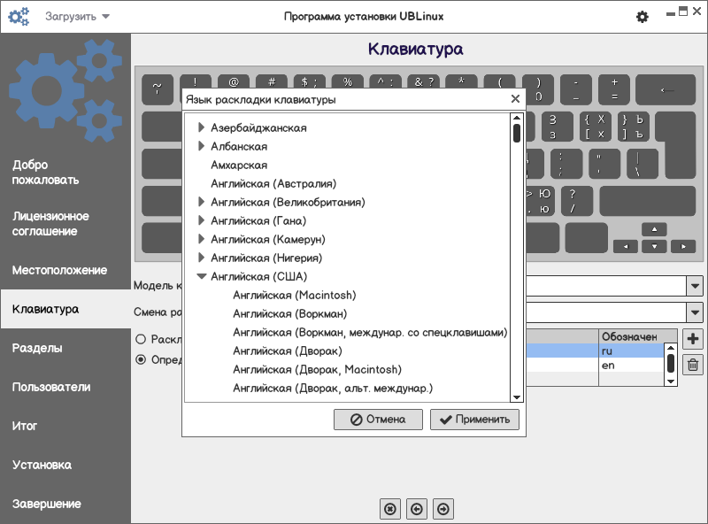Select Воркман, междунар. со спецклавишами layout
The height and width of the screenshot is (524, 708).
pyautogui.click(x=370, y=332)
